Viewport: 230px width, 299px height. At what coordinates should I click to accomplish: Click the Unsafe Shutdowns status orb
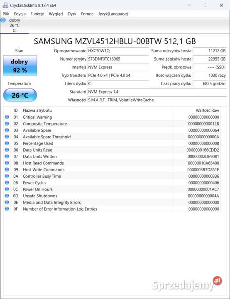pyautogui.click(x=7, y=196)
